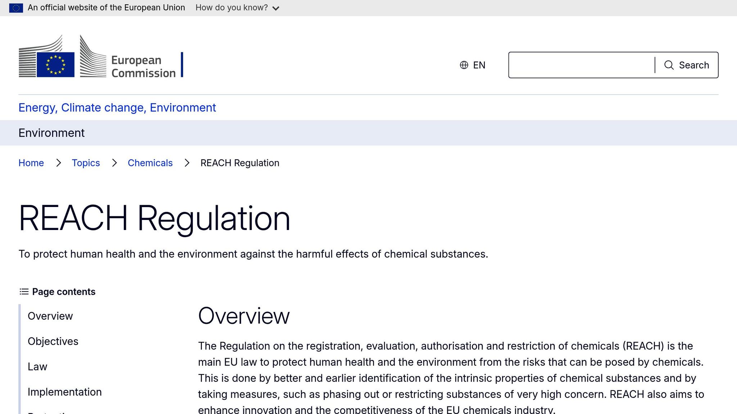The width and height of the screenshot is (737, 414).
Task: Jump to Objectives in page contents
Action: point(53,341)
